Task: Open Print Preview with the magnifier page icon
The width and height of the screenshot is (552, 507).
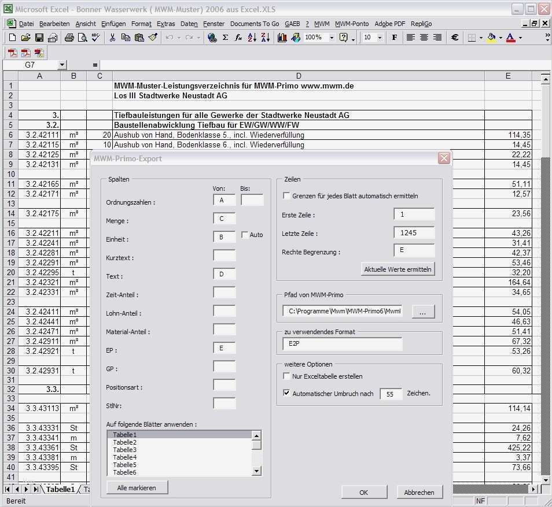Action: 82,38
